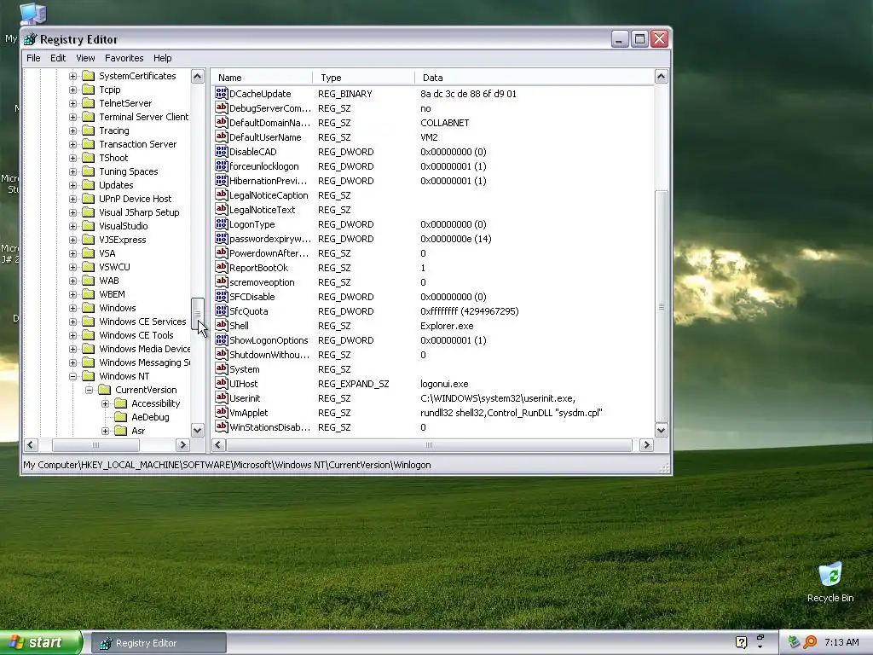
Task: Expand the WBEM key
Action: tap(73, 294)
